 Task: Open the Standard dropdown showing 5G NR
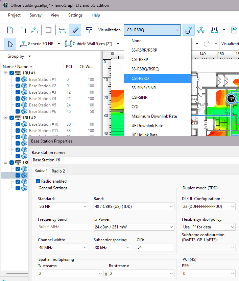coord(63,207)
